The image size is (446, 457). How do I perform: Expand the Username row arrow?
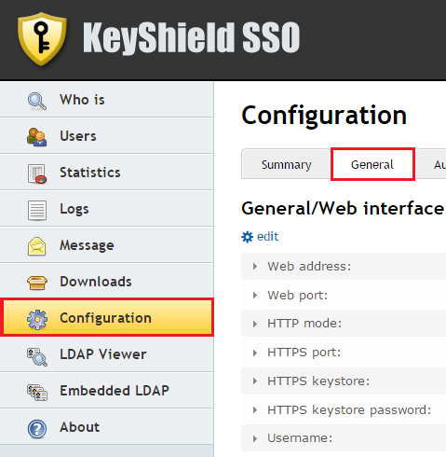[255, 438]
